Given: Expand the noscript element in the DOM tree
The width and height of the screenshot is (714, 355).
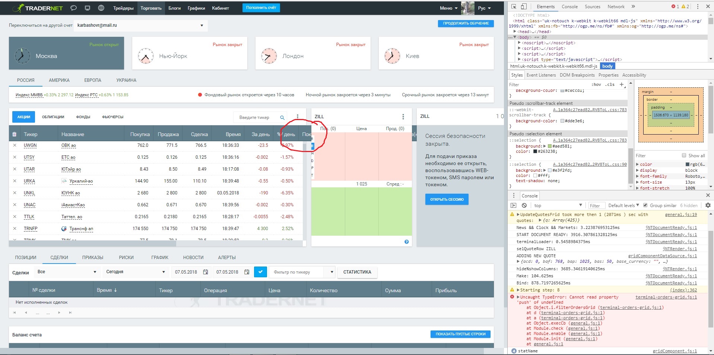Looking at the screenshot, I should pos(519,43).
